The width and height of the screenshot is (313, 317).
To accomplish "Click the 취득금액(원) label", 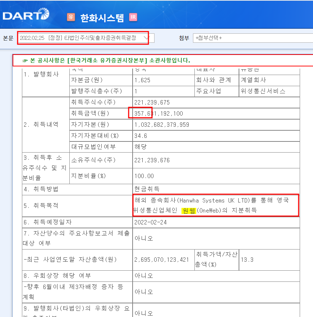I will point(90,113).
